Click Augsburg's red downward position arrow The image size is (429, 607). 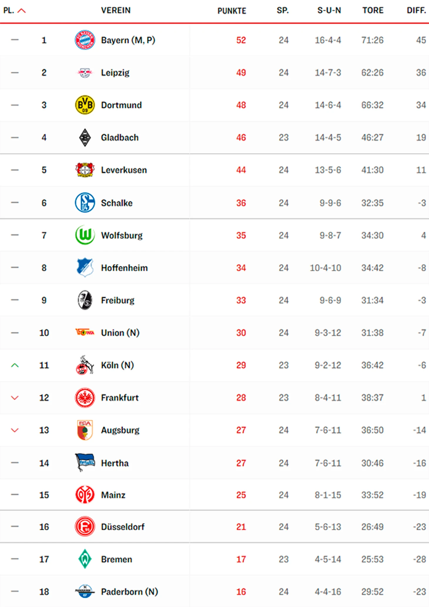tap(15, 430)
